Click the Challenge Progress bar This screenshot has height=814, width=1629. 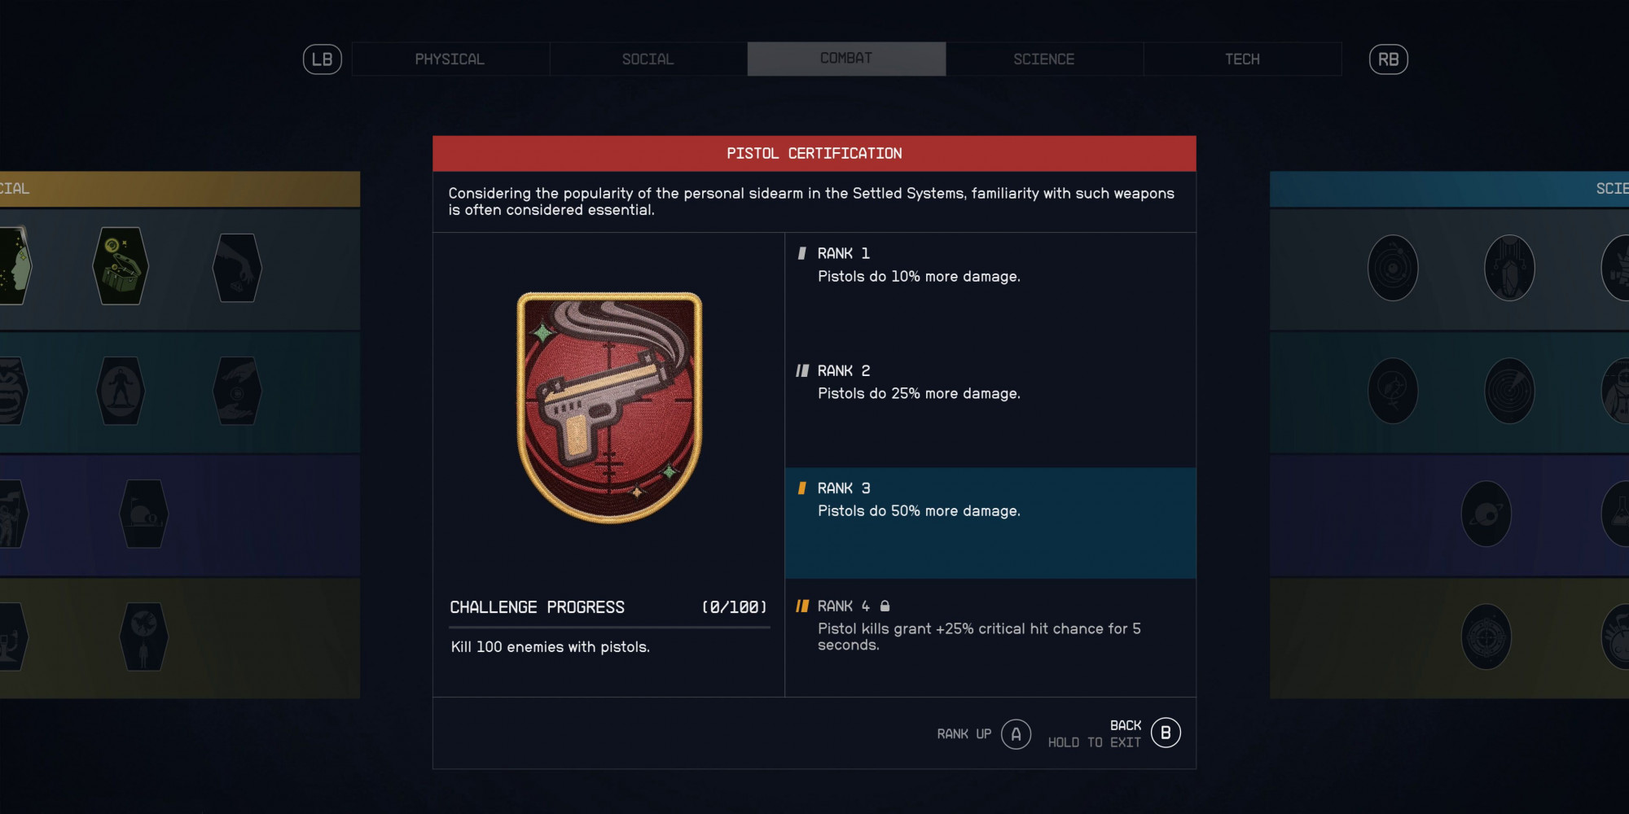(609, 628)
